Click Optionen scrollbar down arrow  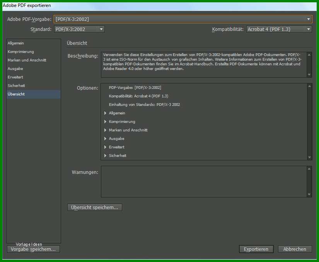pos(309,157)
